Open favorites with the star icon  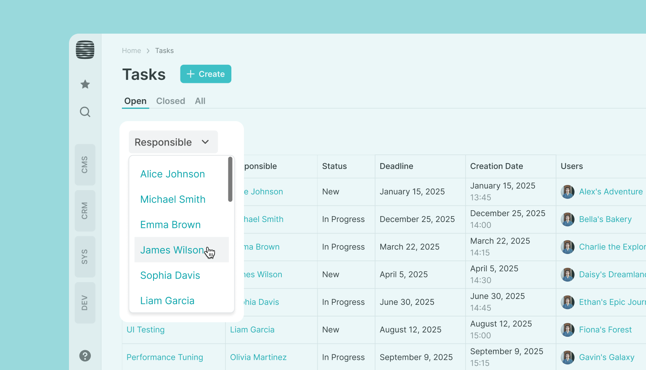(x=85, y=85)
